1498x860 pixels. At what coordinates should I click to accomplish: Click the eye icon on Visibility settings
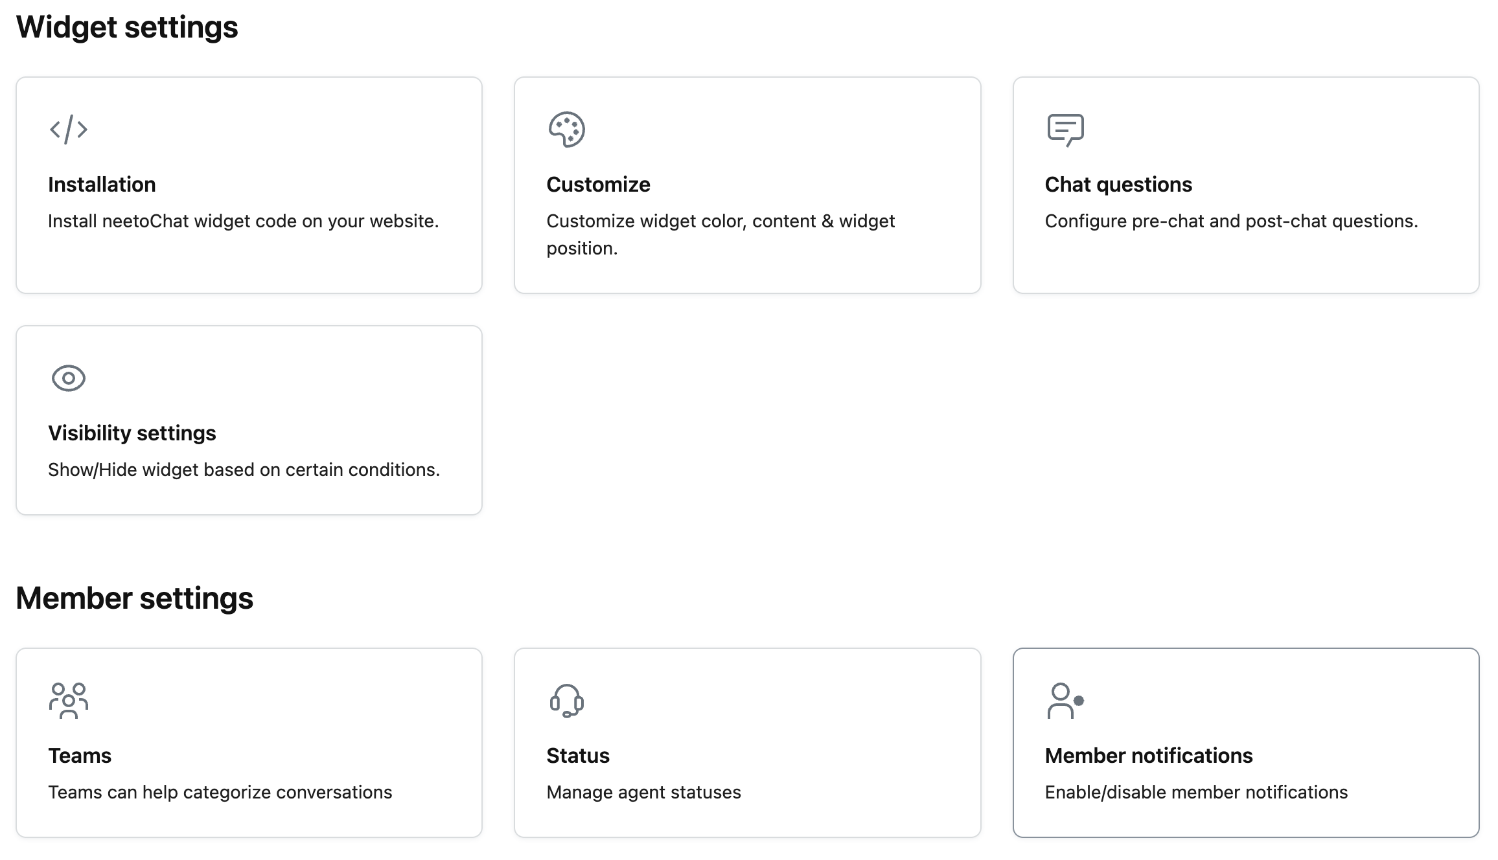[x=69, y=379]
